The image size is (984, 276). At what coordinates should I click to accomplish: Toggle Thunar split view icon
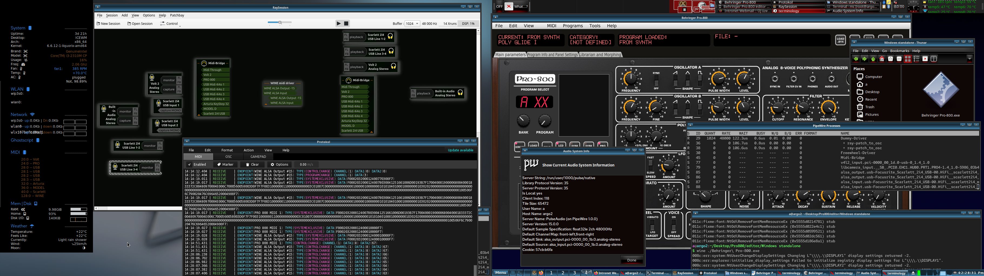933,59
